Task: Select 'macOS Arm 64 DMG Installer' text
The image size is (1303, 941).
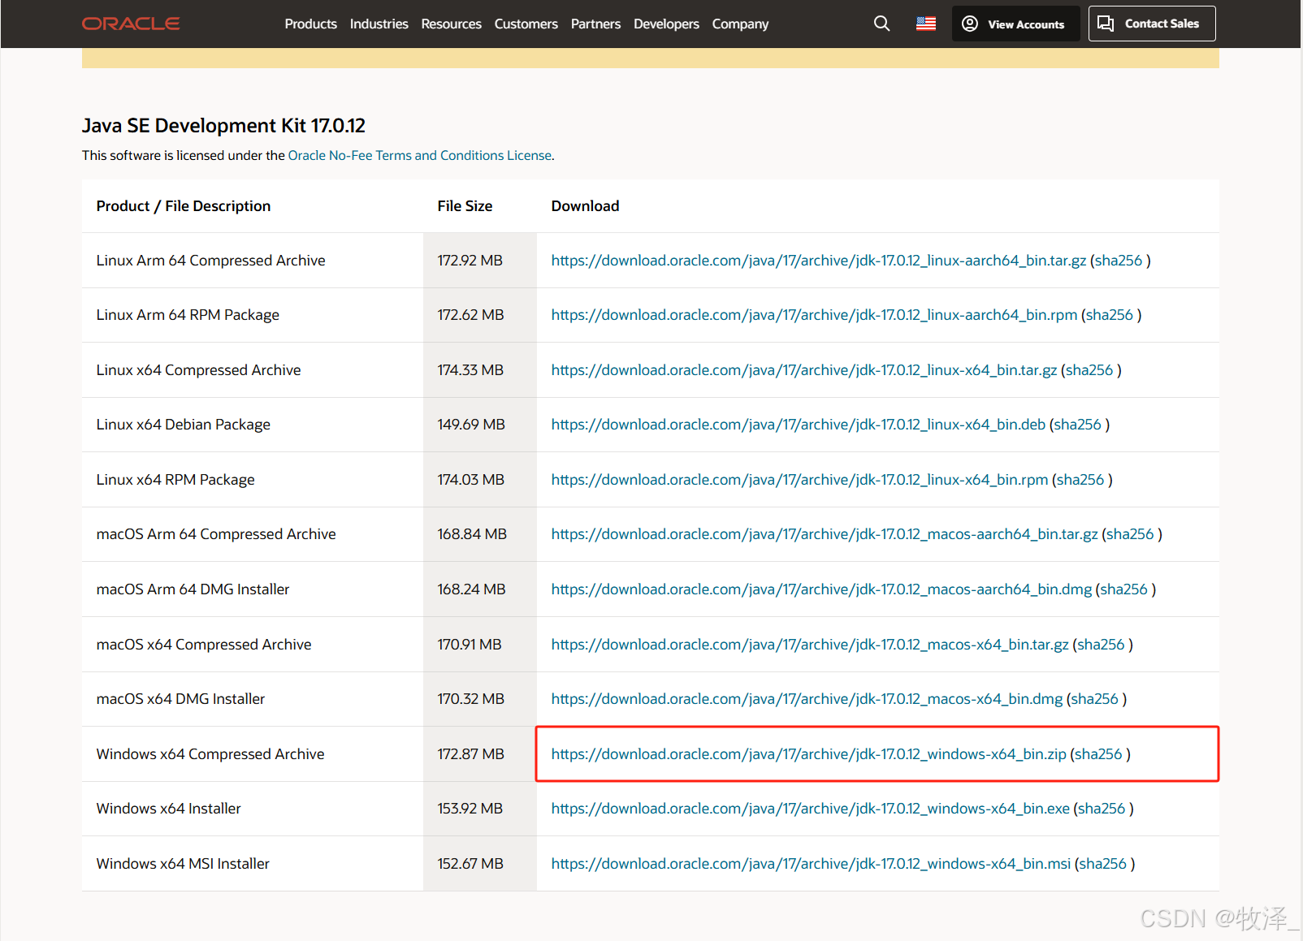Action: pyautogui.click(x=193, y=589)
